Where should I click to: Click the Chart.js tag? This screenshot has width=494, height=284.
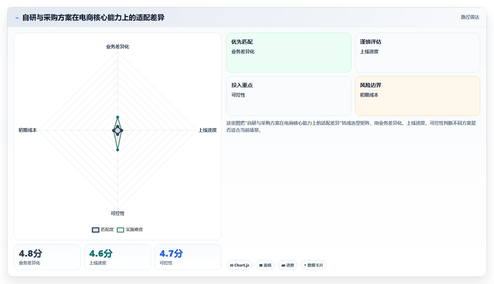click(x=240, y=265)
